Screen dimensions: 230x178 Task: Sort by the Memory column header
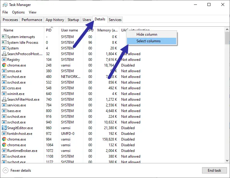[107, 30]
